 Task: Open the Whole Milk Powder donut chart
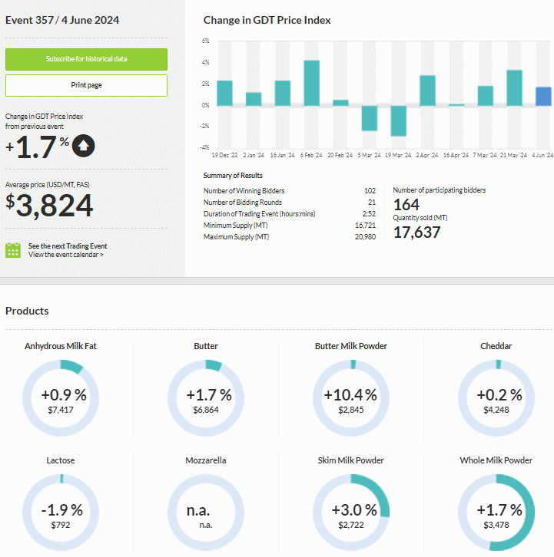[496, 513]
